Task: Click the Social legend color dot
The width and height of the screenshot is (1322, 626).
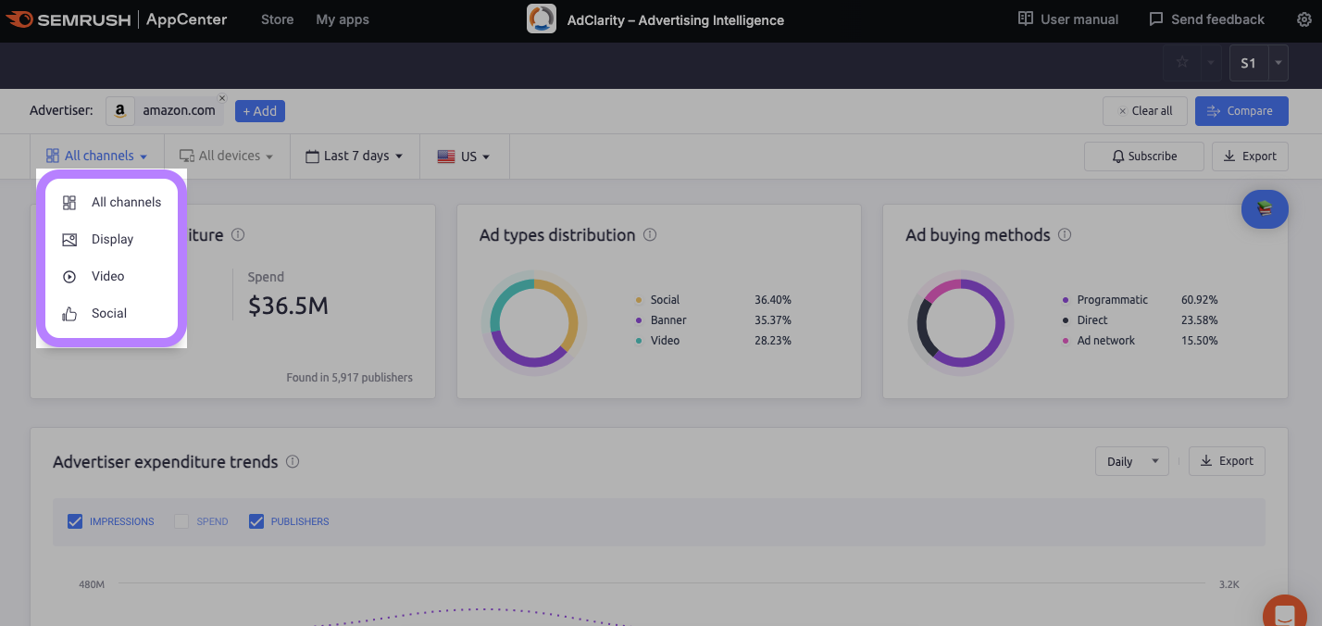Action: coord(639,300)
